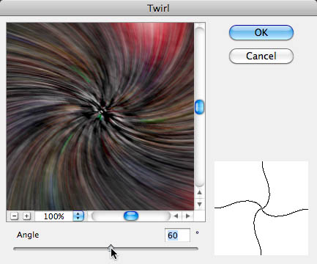Click the zoom out minus button

15,216
